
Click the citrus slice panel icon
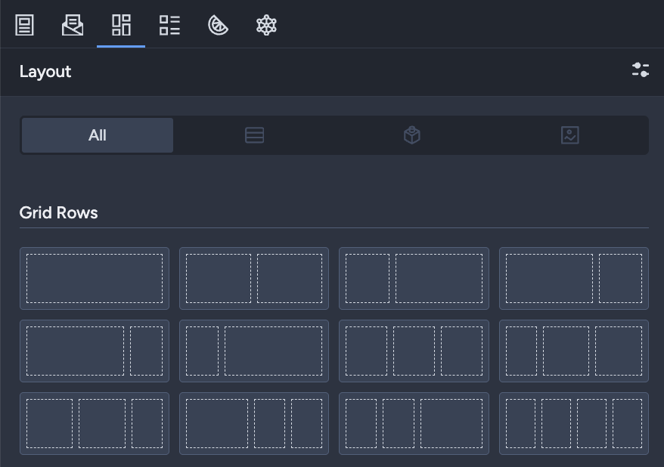218,24
